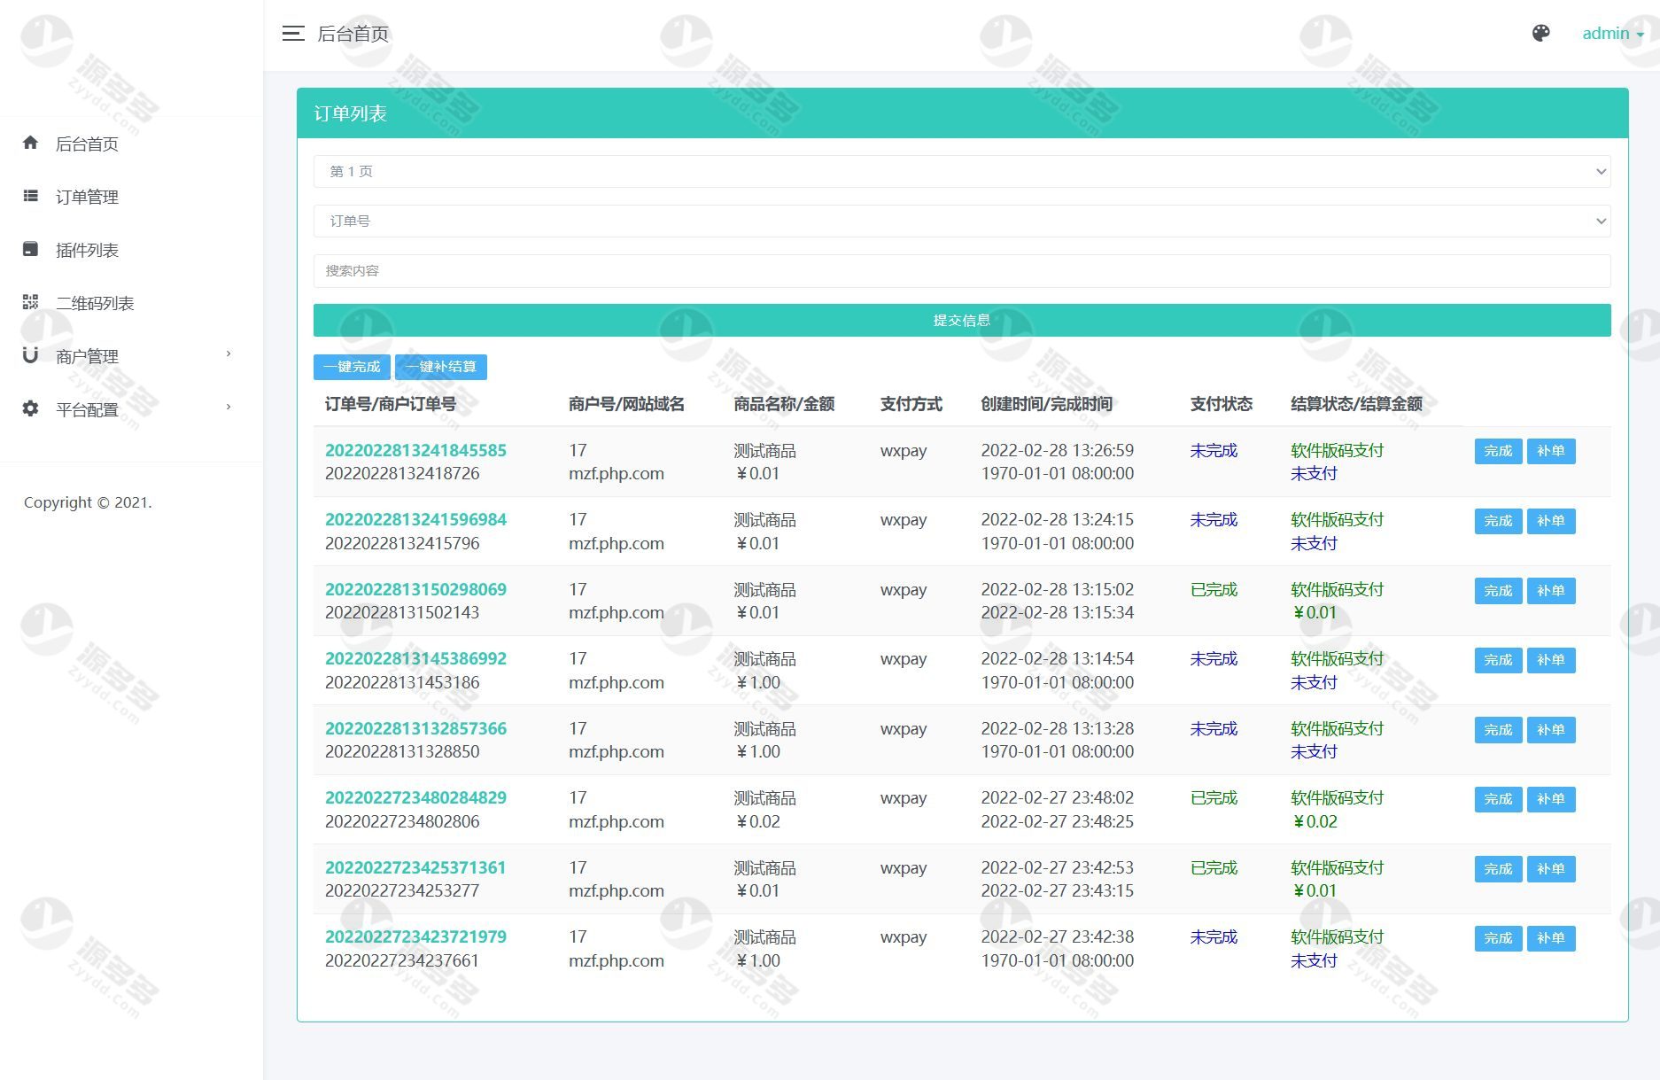Click 完成 for order 2022022723423721979
Screen dimensions: 1660x1080
1498,938
